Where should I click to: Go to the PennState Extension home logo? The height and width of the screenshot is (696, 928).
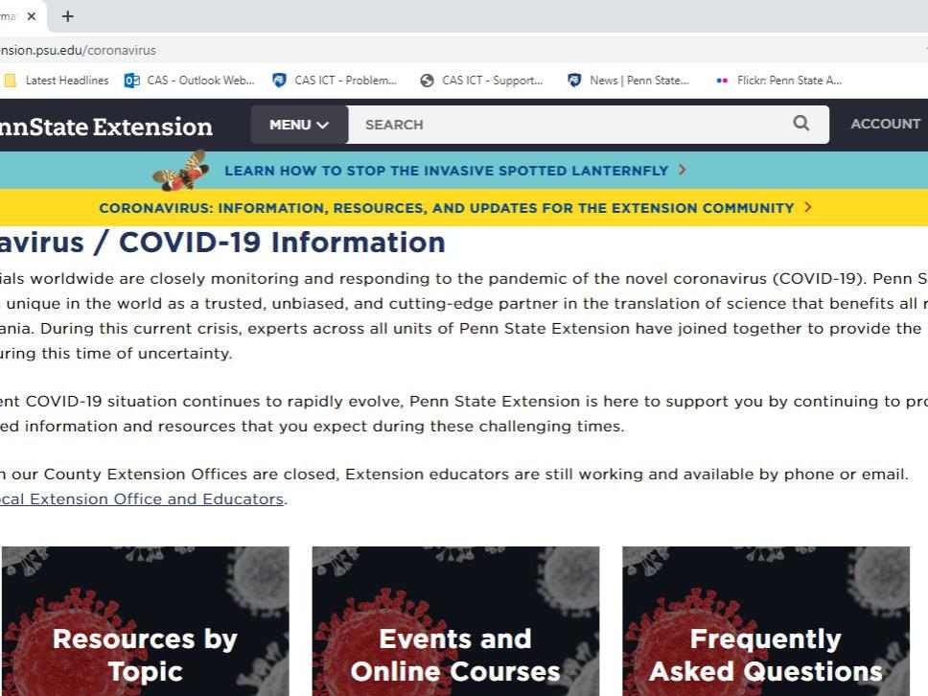click(x=106, y=127)
